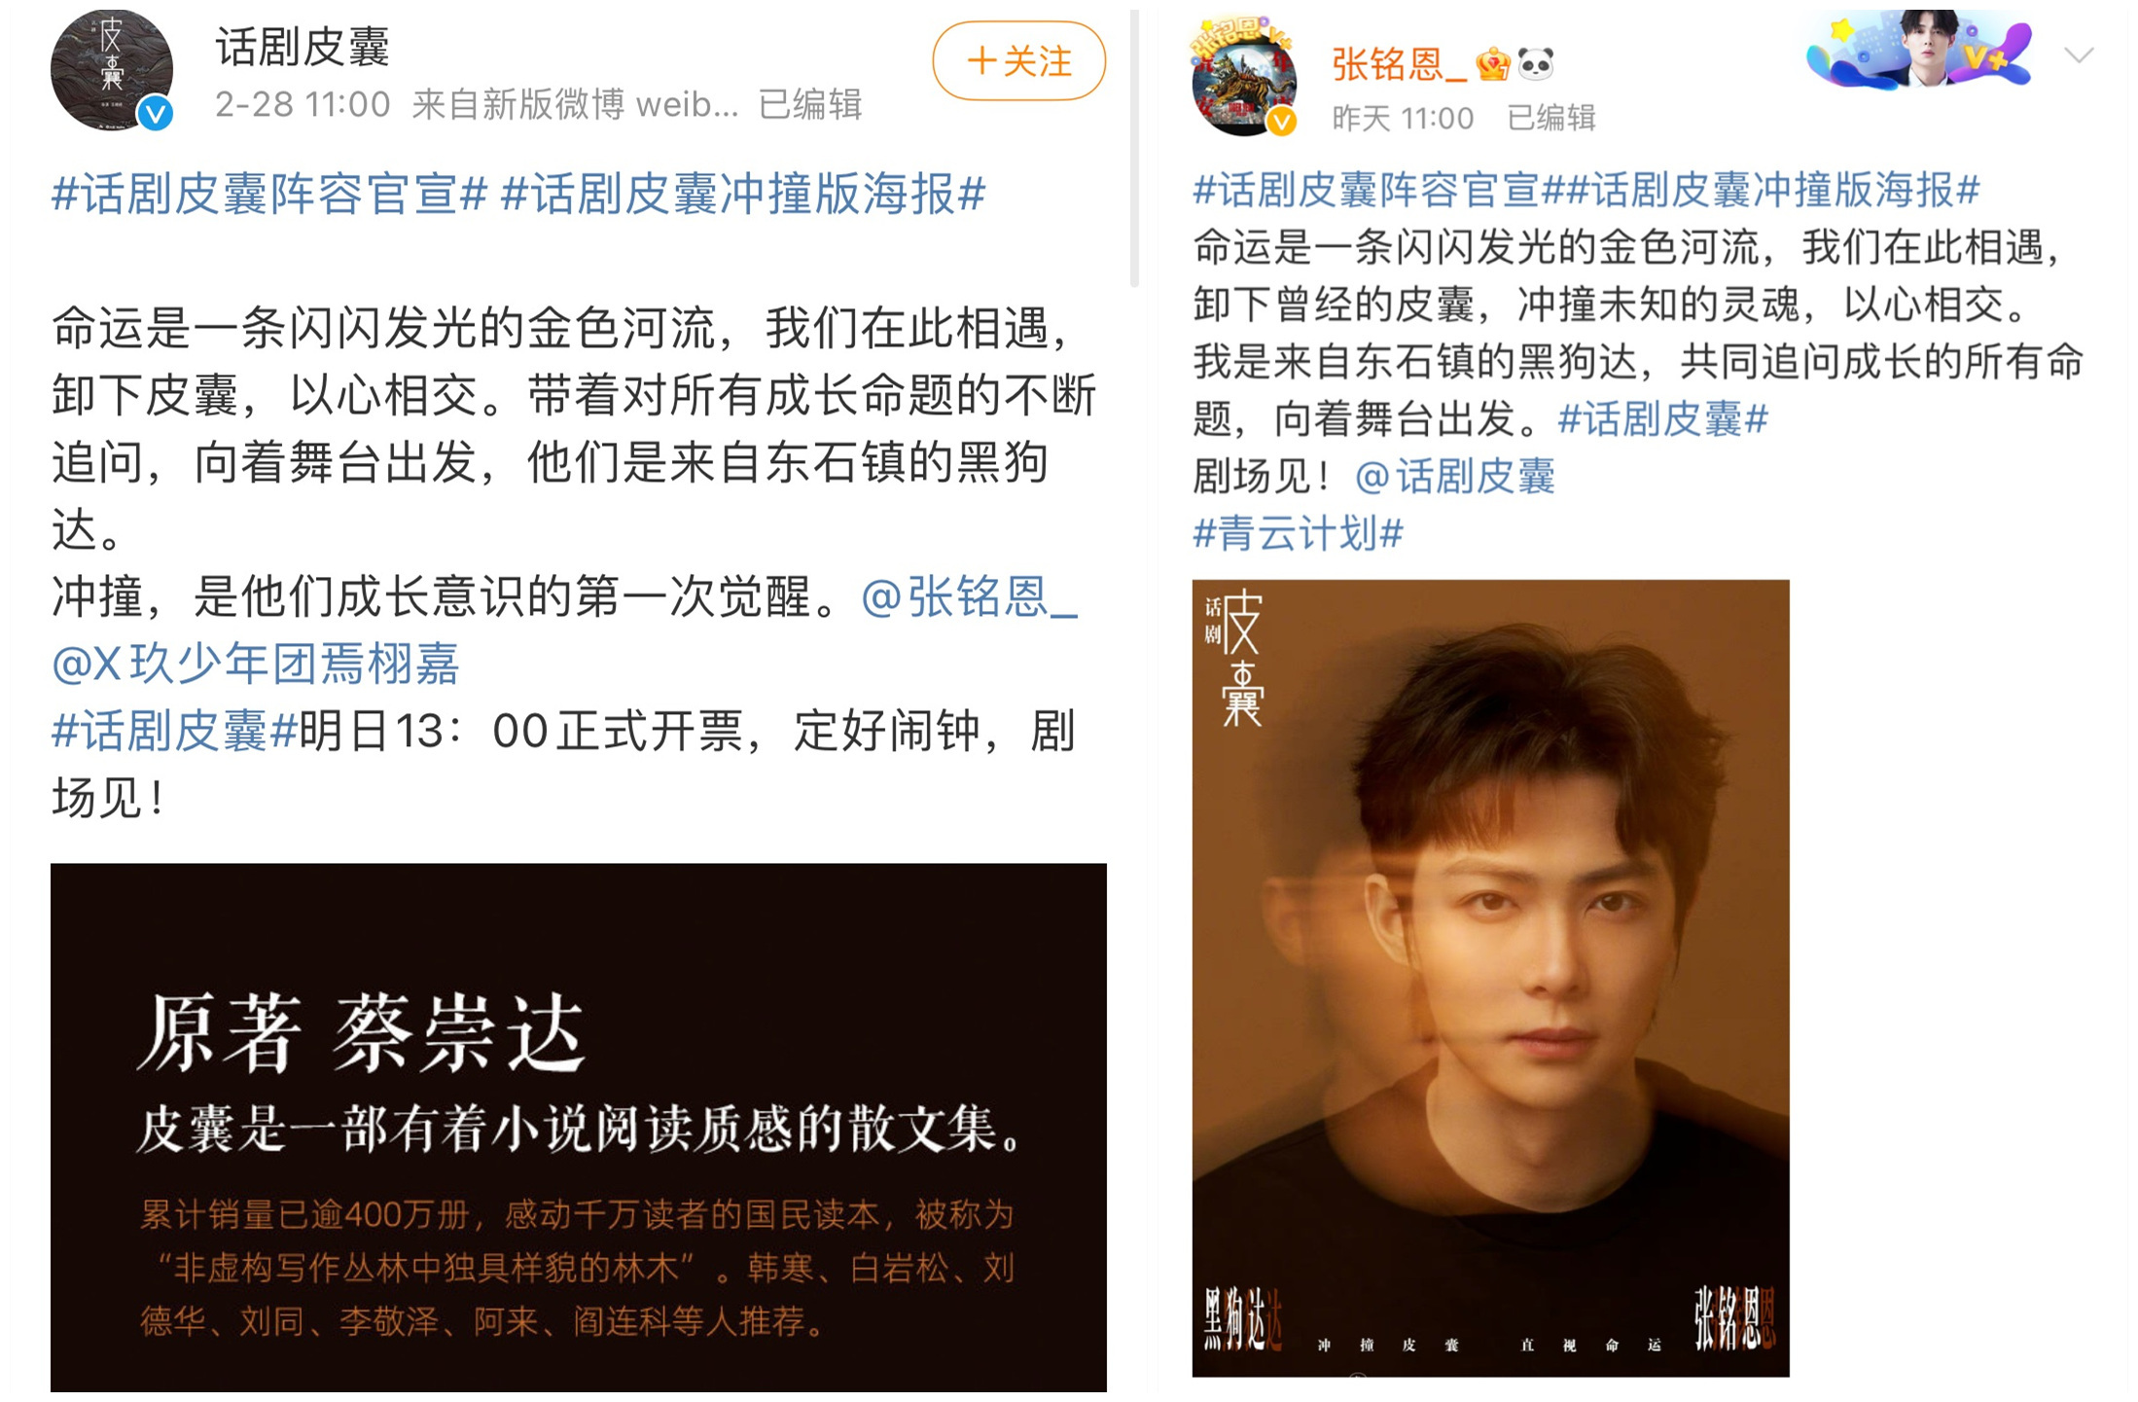Click the blue verified badge on 话剧皮囊 avatar
This screenshot has width=2138, height=1402.
(x=155, y=114)
